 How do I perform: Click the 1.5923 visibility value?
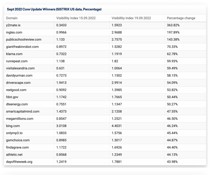[x=117, y=25]
